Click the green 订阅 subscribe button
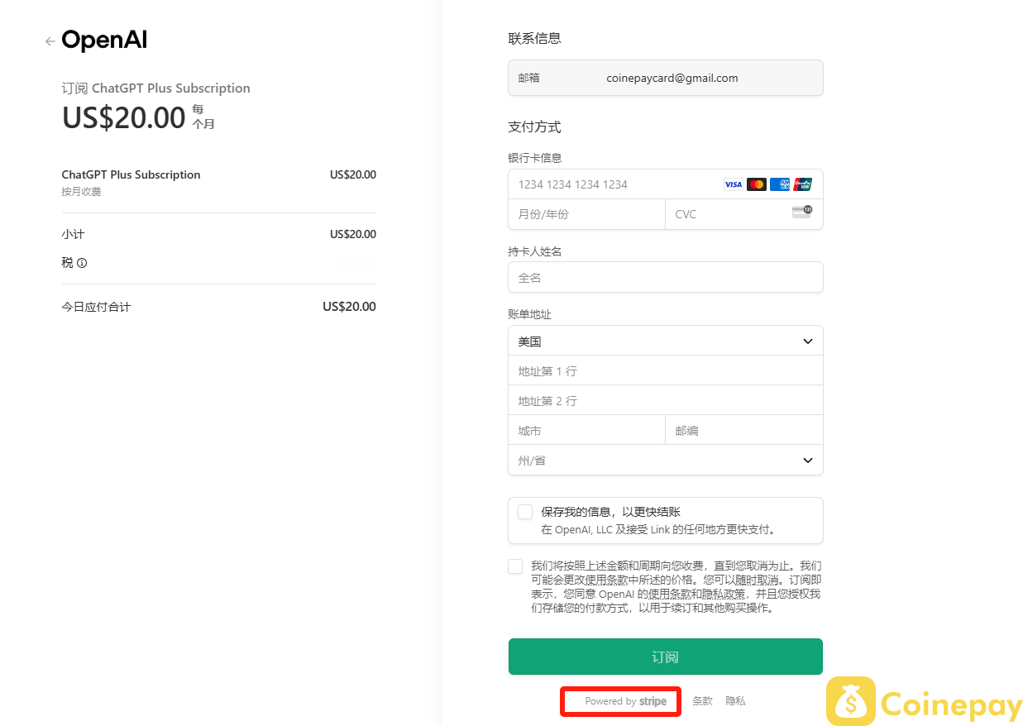The width and height of the screenshot is (1023, 726). (x=666, y=657)
